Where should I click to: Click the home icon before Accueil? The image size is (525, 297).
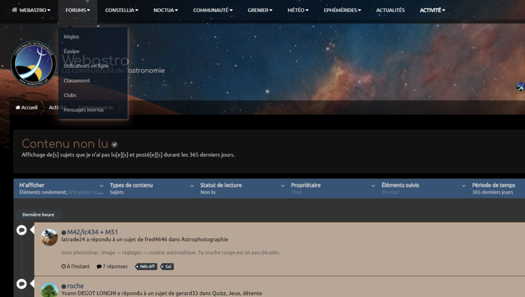(x=18, y=108)
